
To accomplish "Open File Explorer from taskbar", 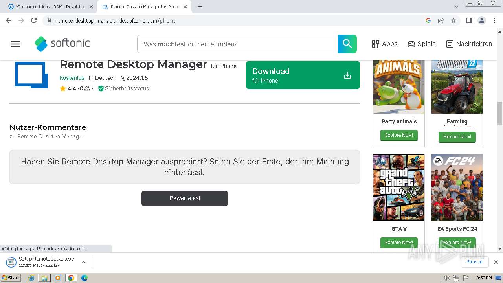I will (44, 278).
